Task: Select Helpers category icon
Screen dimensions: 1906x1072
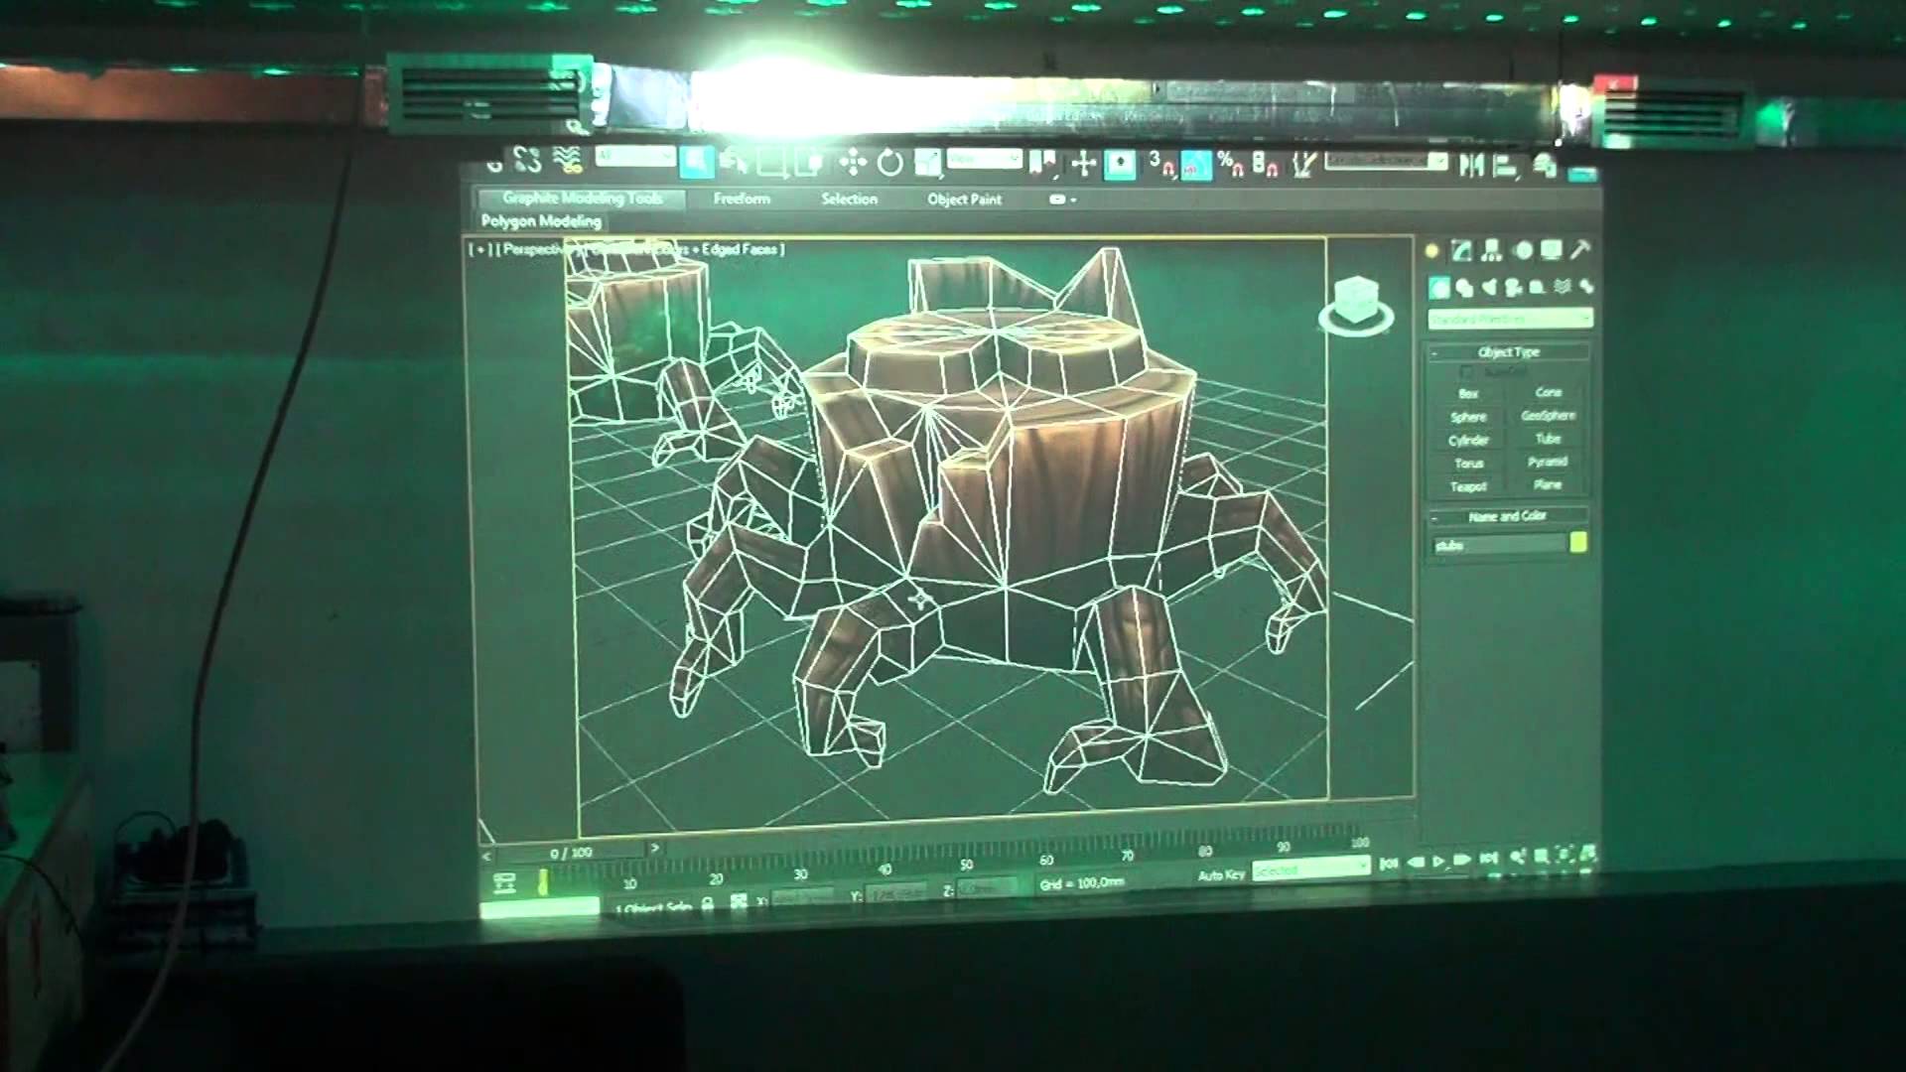Action: tap(1537, 287)
